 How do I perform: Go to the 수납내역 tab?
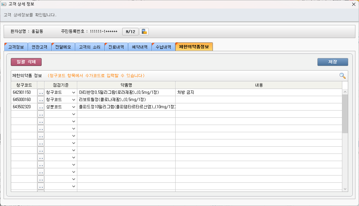click(x=163, y=47)
